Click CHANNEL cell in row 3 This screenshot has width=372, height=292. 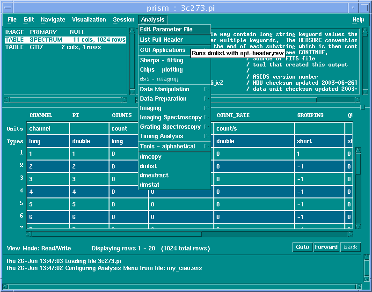[x=48, y=179]
